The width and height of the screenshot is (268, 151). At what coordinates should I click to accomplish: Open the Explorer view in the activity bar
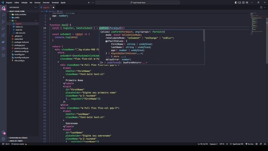point(3,8)
